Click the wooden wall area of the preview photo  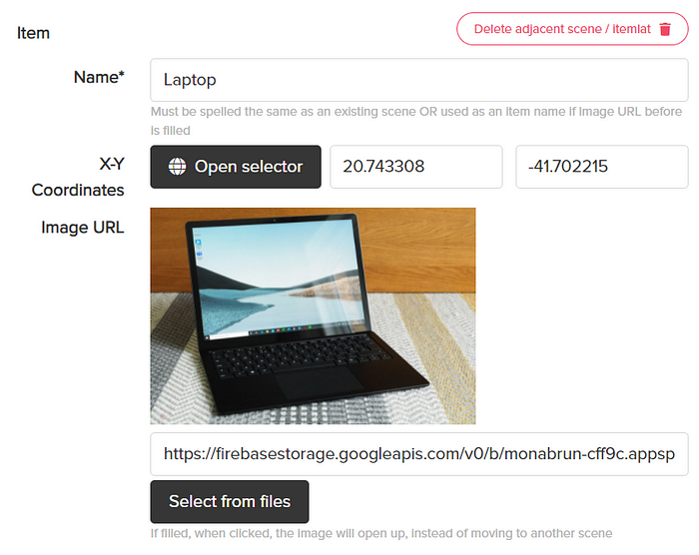point(423,250)
